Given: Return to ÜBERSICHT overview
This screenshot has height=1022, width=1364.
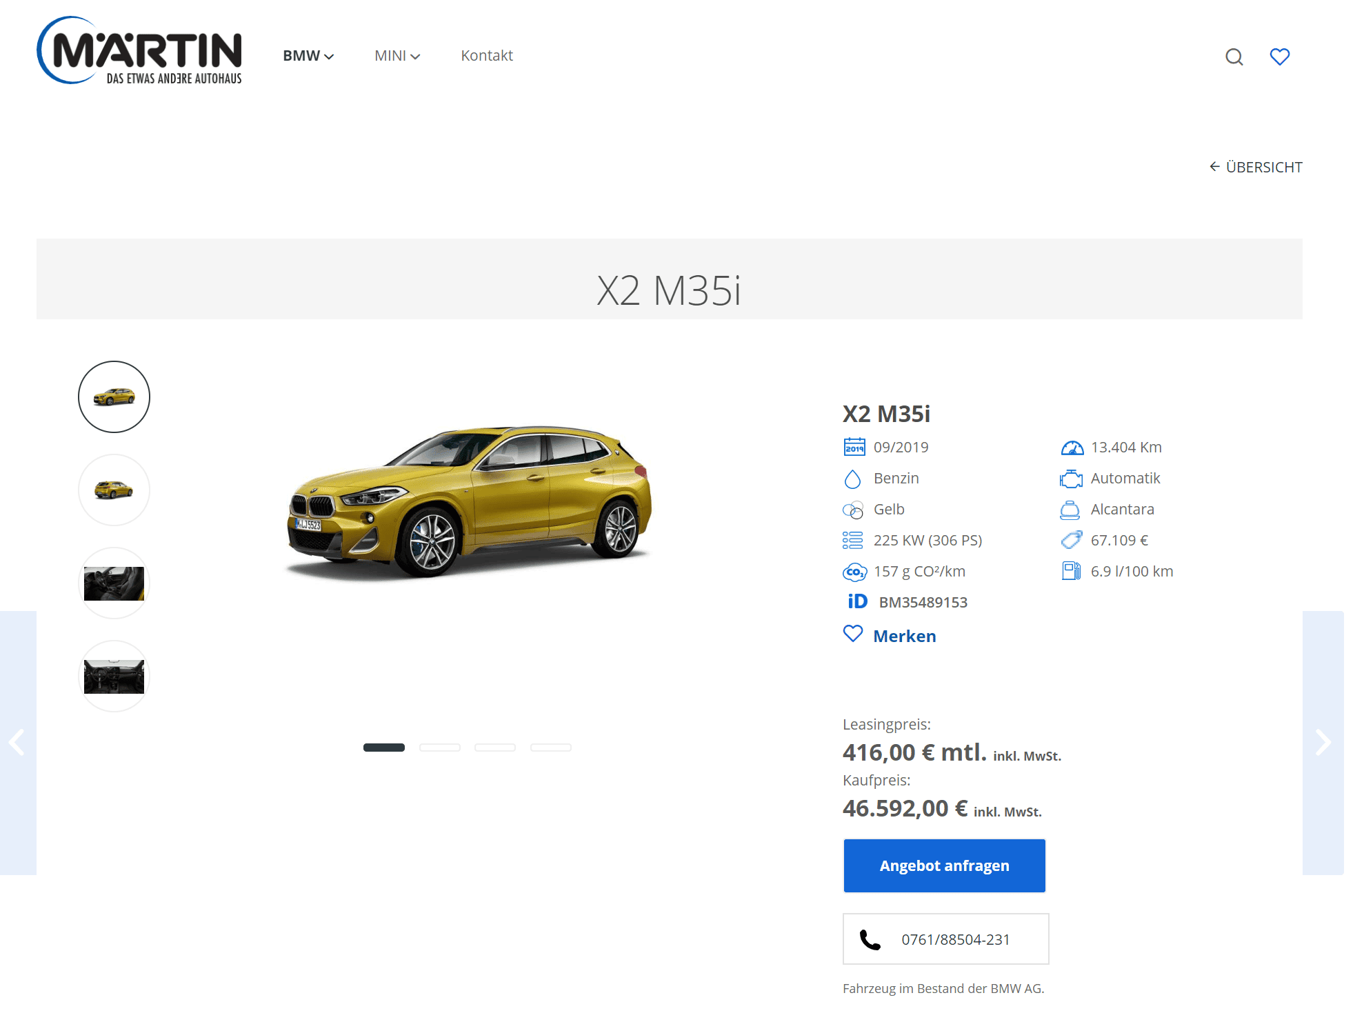Looking at the screenshot, I should click(x=1256, y=167).
